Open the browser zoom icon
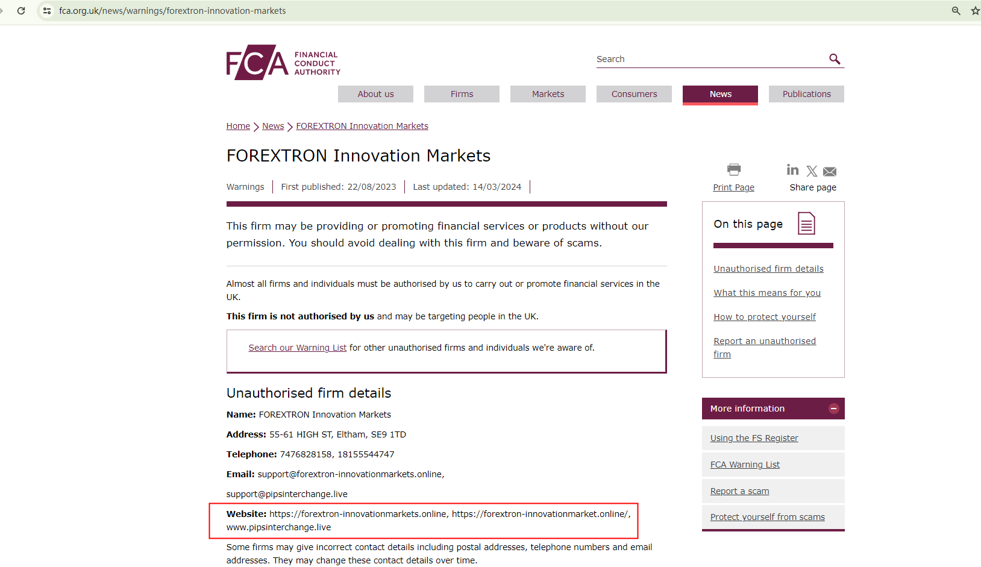Screen dimensions: 981x567 pyautogui.click(x=956, y=11)
